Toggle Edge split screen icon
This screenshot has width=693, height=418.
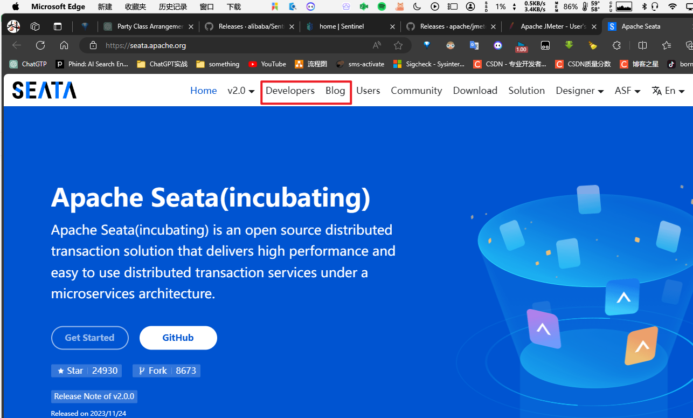[x=642, y=45]
